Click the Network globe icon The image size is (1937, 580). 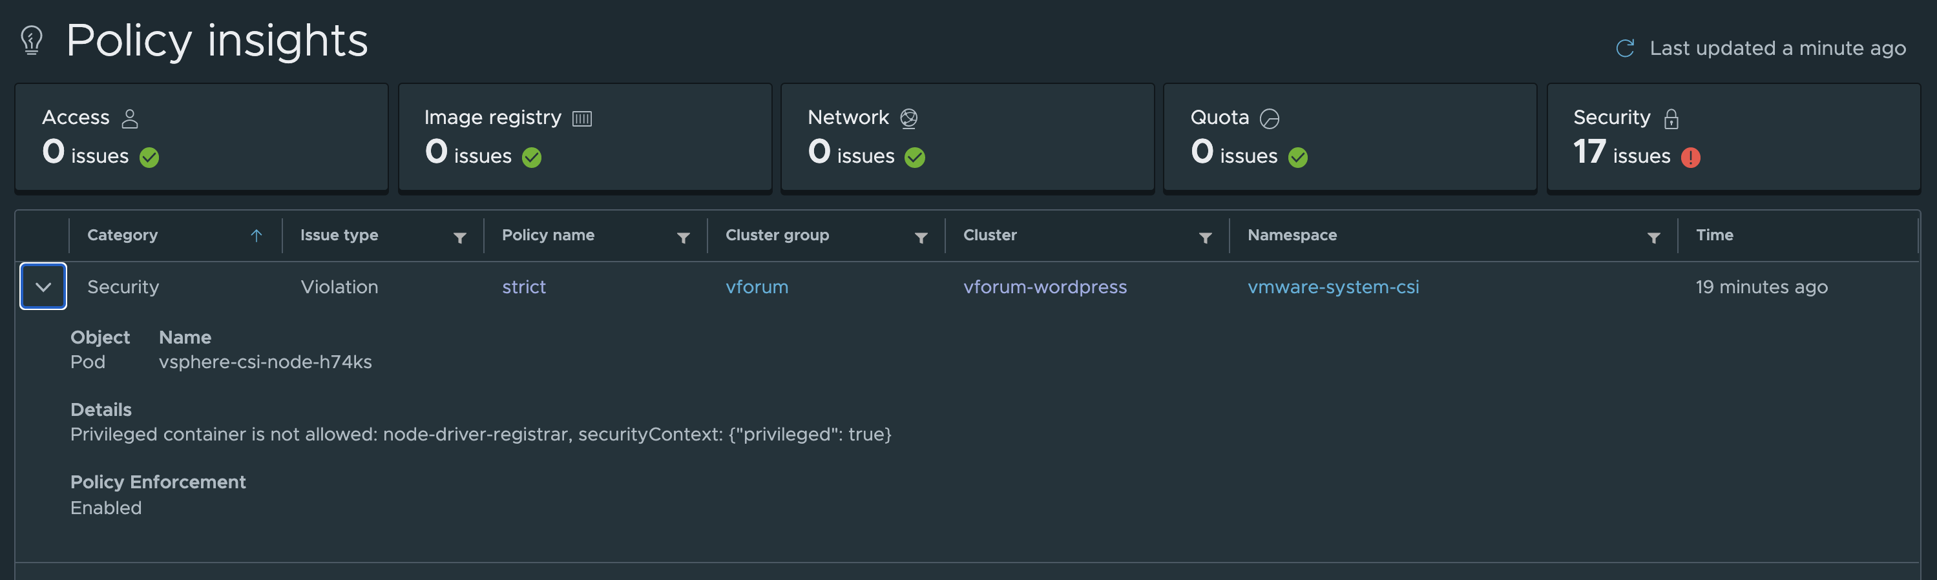pos(908,119)
